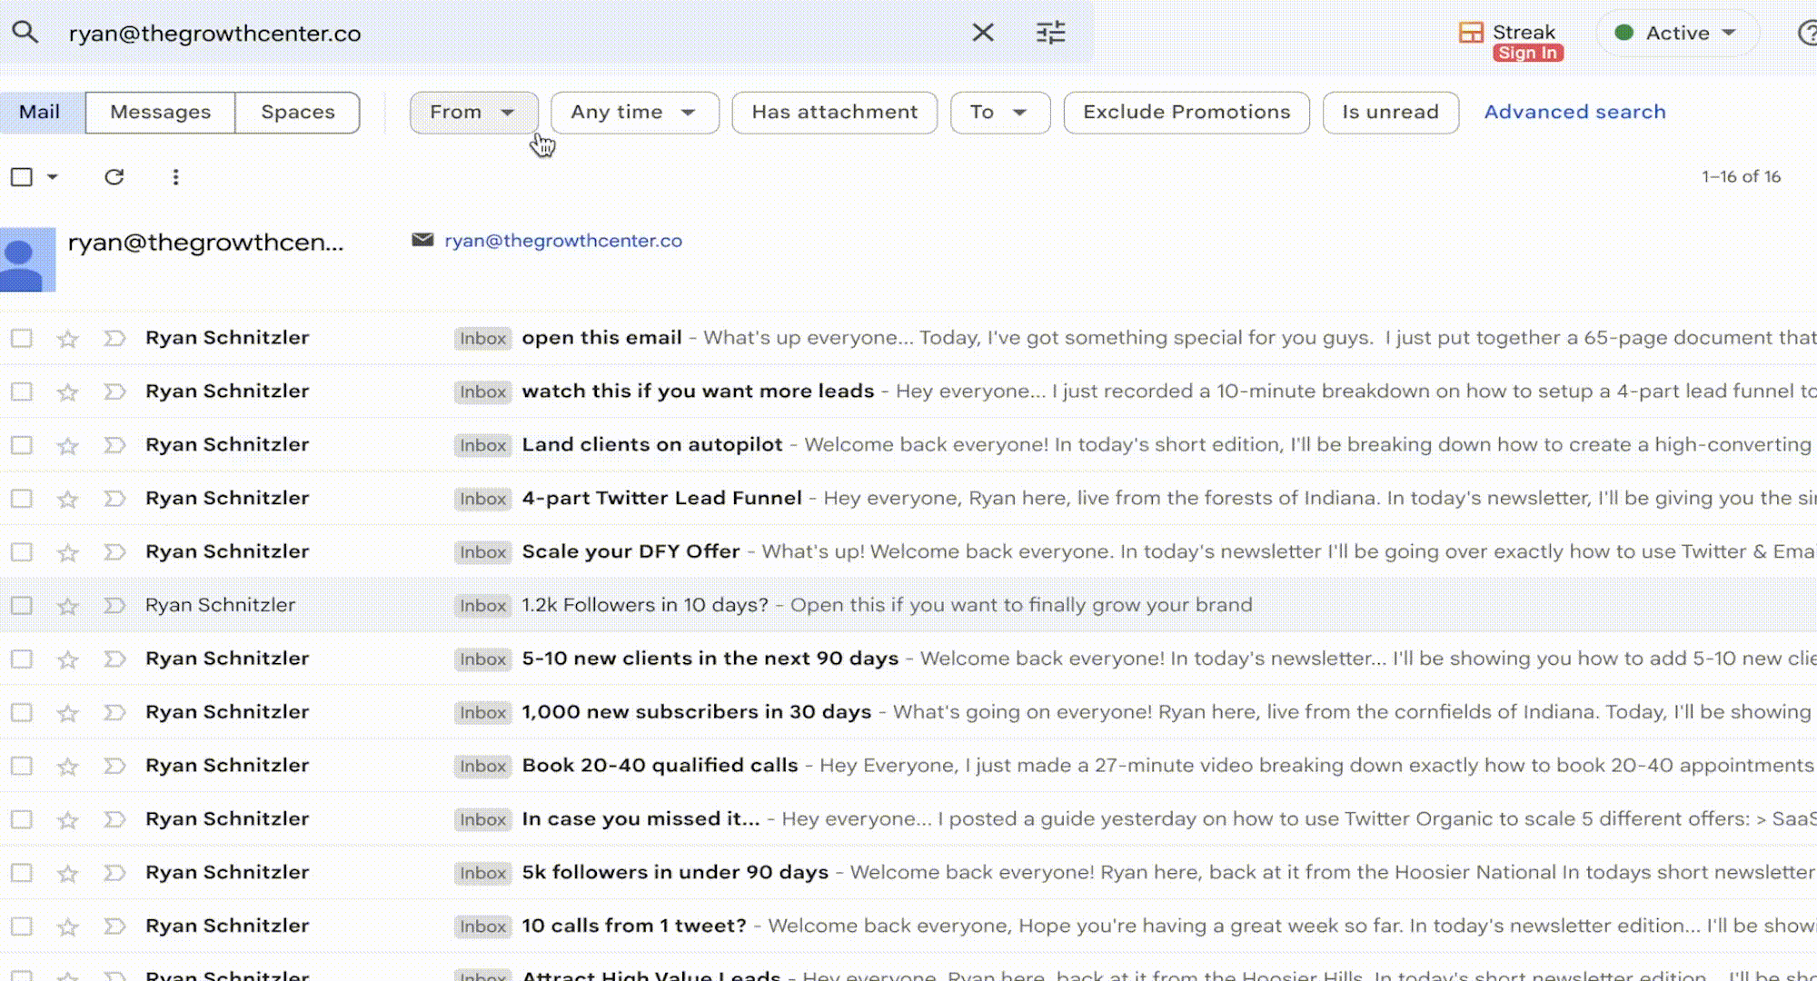Expand the From filter dropdown
The height and width of the screenshot is (981, 1817).
click(472, 112)
